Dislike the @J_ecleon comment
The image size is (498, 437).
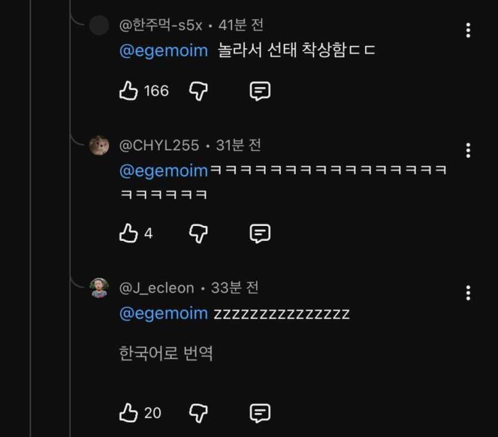198,413
